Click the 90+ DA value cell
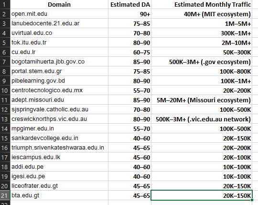Viewport: 258px width, 205px height. pyautogui.click(x=129, y=14)
